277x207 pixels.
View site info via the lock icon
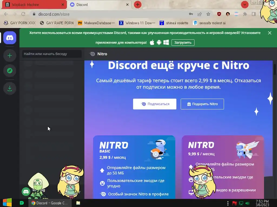pyautogui.click(x=34, y=14)
